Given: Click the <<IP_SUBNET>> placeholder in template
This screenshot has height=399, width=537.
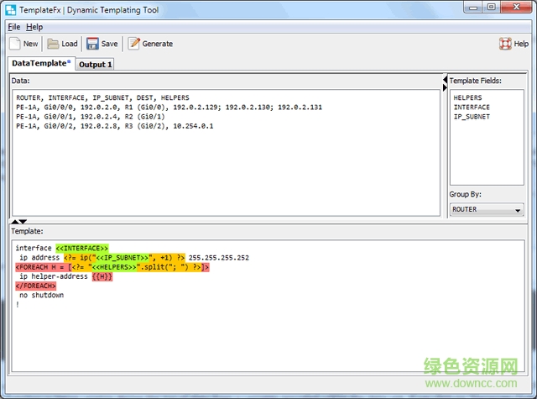Looking at the screenshot, I should (123, 258).
